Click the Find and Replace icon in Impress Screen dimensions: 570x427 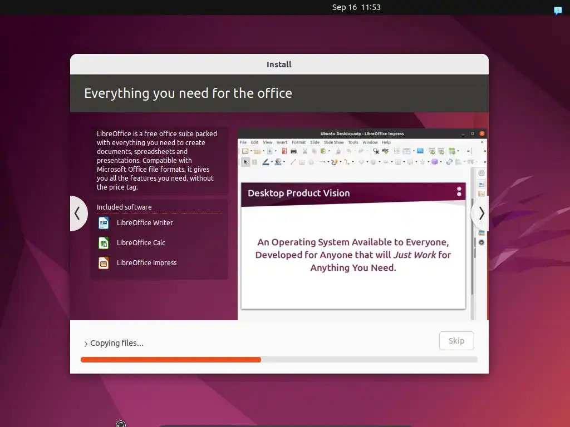pos(376,151)
